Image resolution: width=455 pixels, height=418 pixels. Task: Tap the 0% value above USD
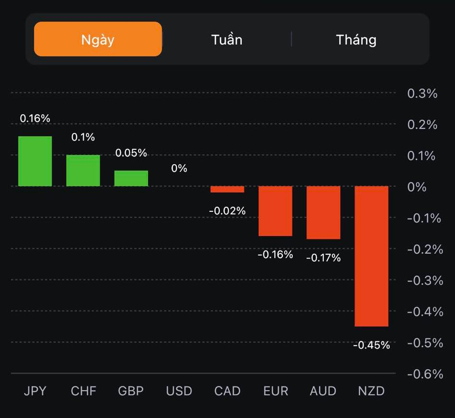click(179, 168)
